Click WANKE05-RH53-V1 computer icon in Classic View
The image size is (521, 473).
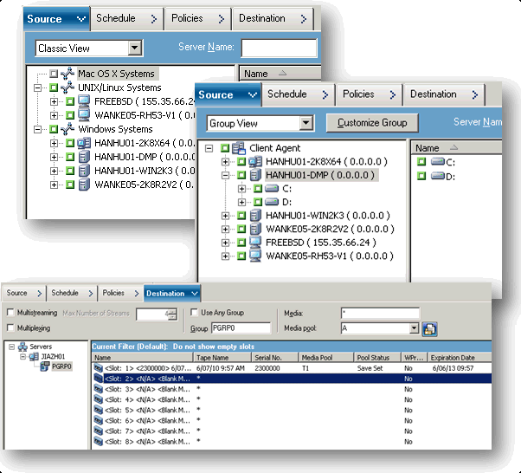coord(84,115)
